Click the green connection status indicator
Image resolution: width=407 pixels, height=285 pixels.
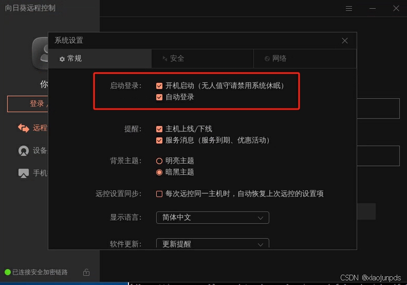[x=8, y=272]
